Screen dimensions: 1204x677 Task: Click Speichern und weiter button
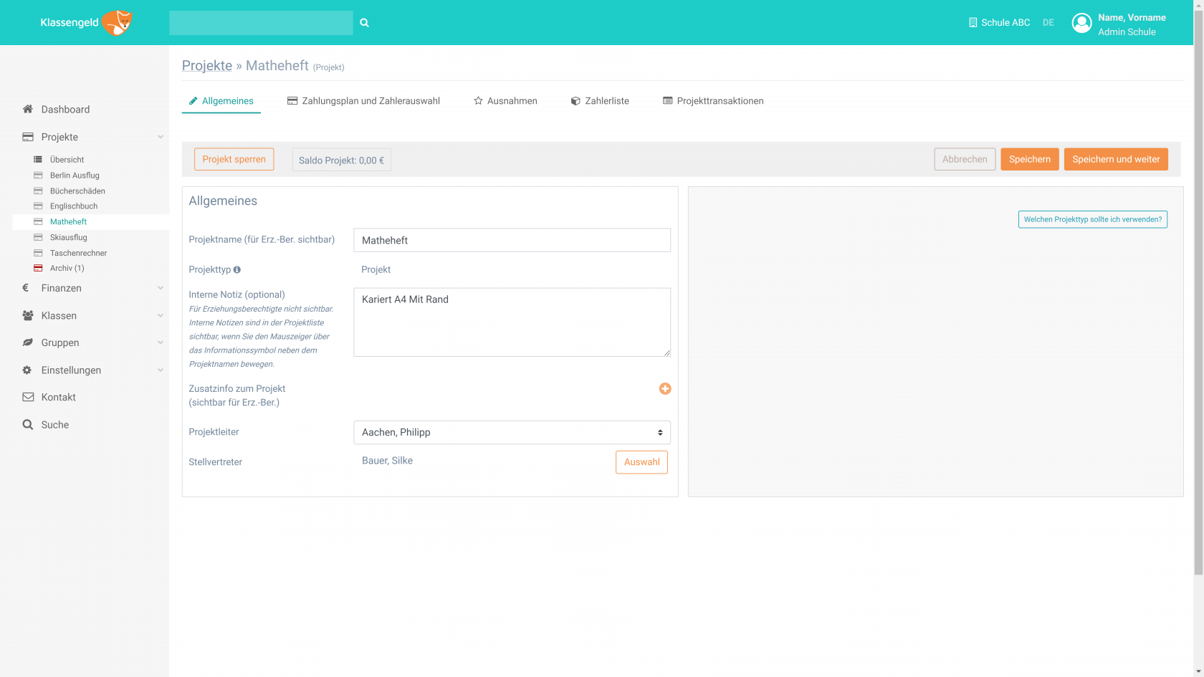coord(1116,159)
